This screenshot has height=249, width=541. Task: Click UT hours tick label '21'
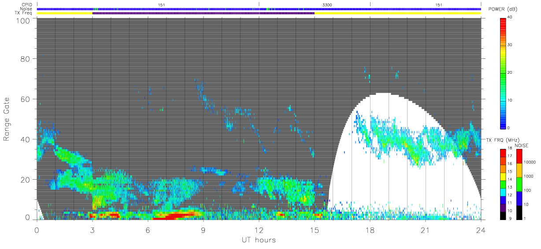[426, 230]
